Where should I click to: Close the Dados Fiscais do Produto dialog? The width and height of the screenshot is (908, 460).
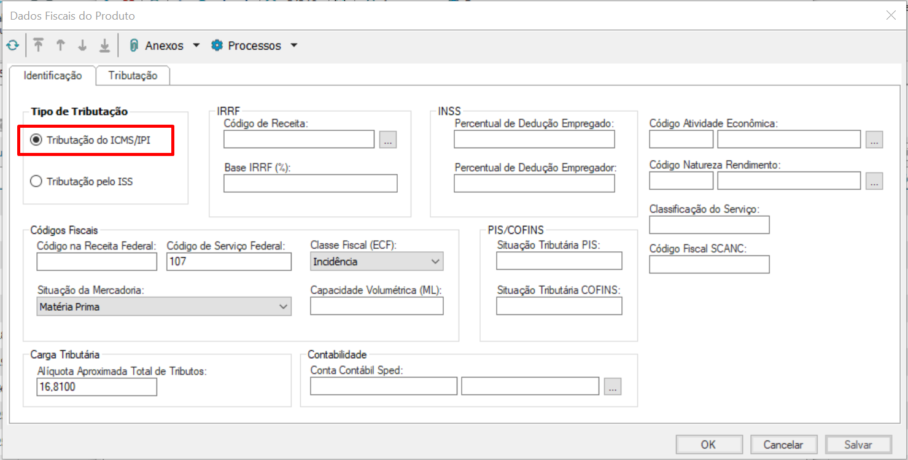891,15
